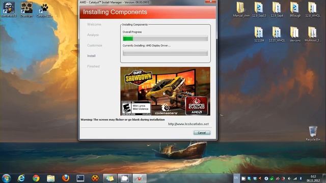Open the 12.9_Sep4 folder
This screenshot has width=326, height=183.
[277, 9]
